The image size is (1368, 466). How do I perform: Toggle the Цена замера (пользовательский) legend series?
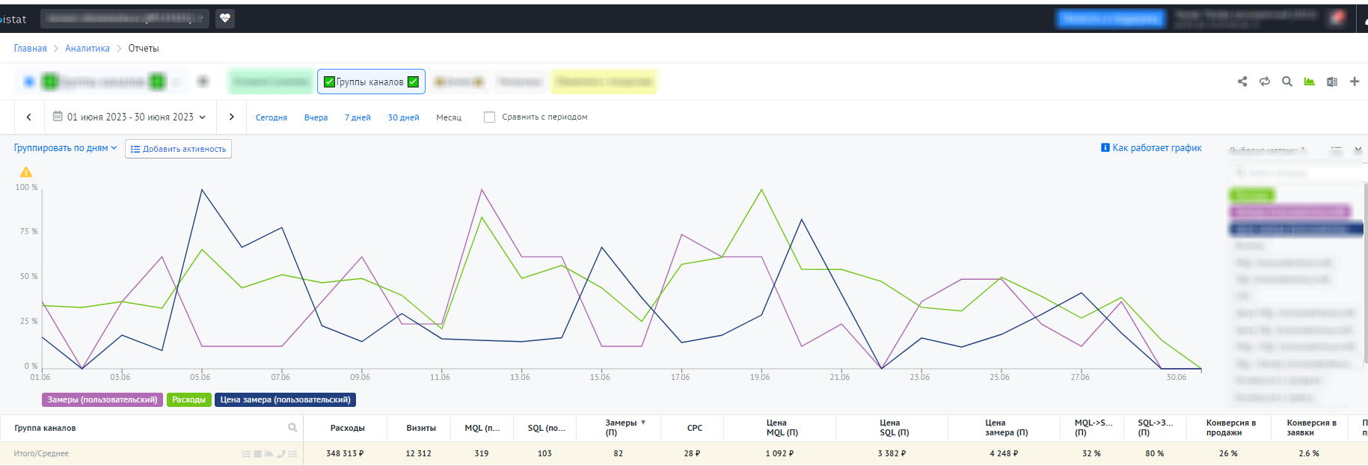coord(285,400)
